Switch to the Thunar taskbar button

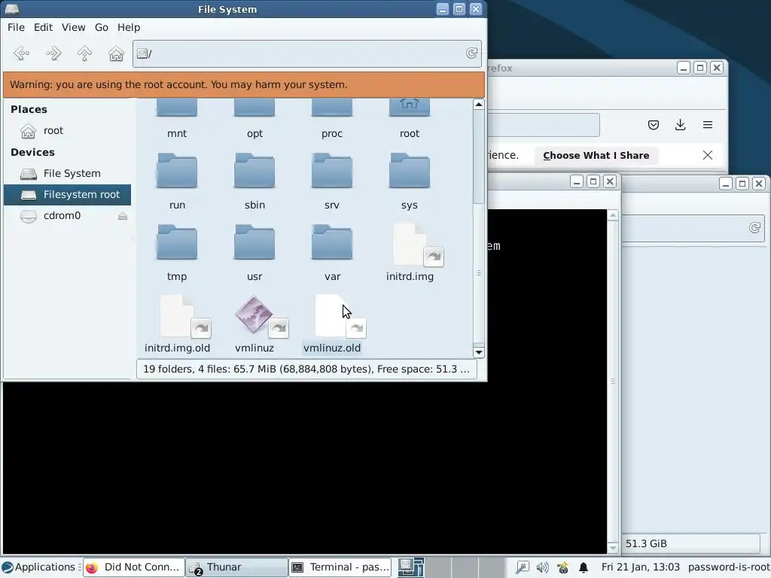tap(236, 567)
